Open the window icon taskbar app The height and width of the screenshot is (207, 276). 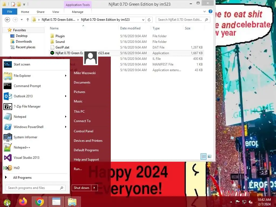pos(56,202)
